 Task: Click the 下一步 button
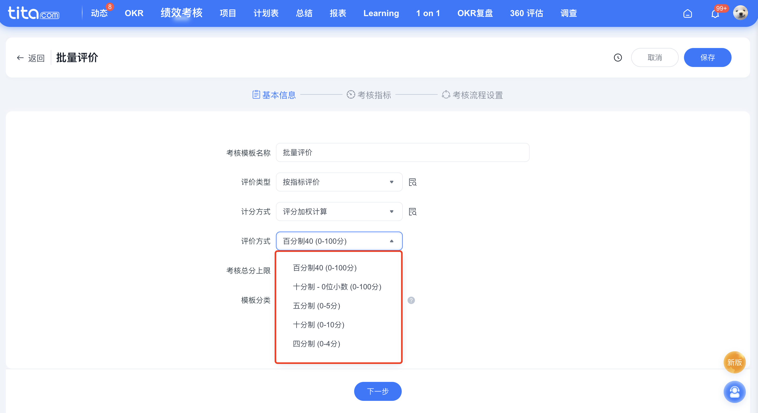tap(379, 391)
